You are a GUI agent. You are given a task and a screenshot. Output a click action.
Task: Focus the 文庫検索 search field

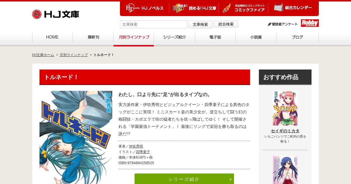[x=153, y=24]
